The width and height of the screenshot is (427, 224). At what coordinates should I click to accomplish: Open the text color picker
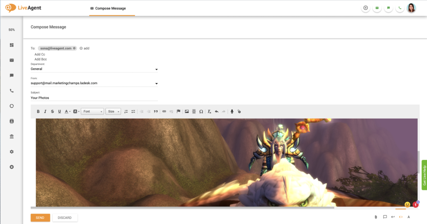click(67, 112)
